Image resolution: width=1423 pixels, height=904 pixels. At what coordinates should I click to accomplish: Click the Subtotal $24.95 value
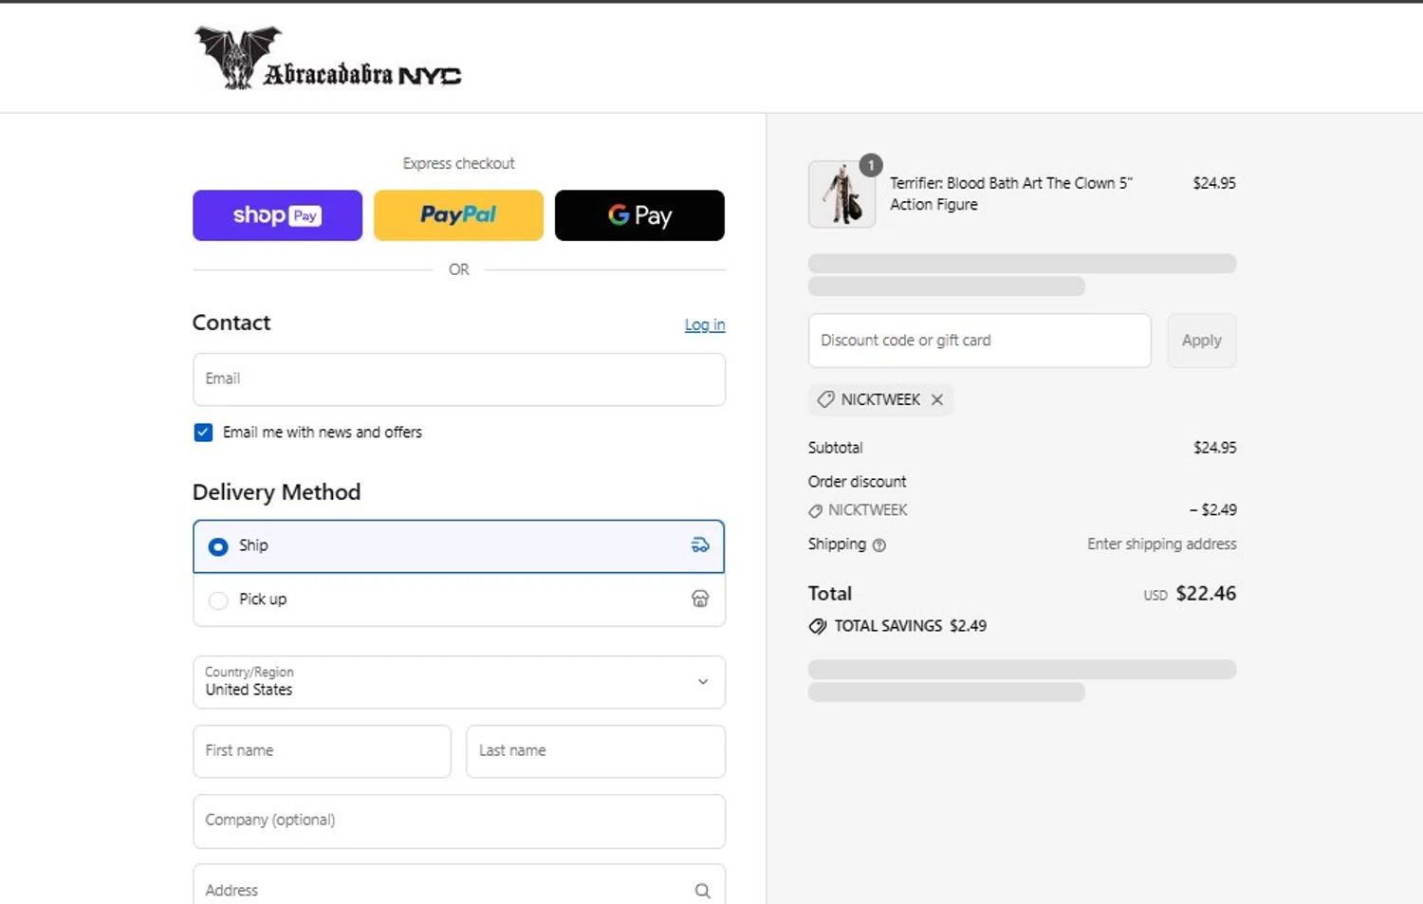1215,448
